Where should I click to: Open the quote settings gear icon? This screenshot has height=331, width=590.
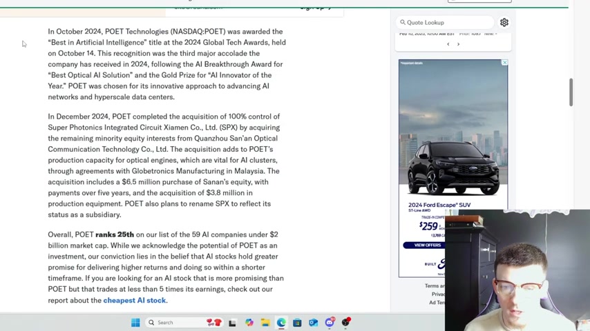tap(504, 23)
